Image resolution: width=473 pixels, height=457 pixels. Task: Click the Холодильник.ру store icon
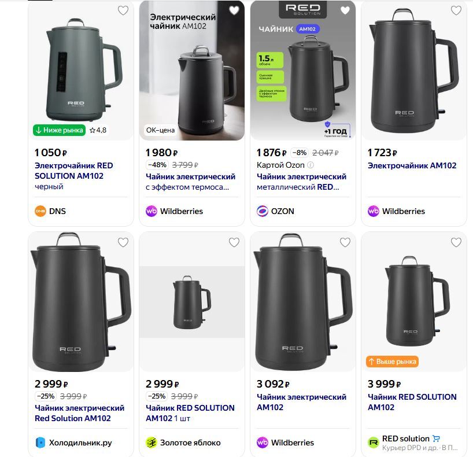(40, 443)
